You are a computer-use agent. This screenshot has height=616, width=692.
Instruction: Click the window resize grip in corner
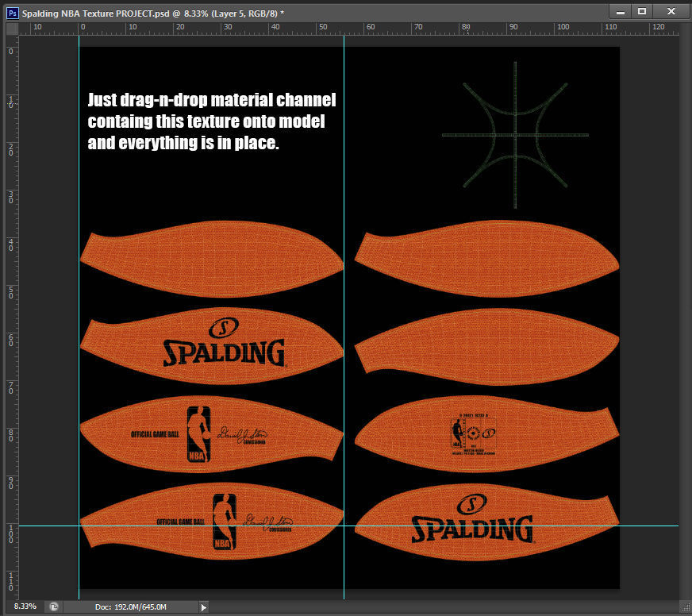pyautogui.click(x=686, y=607)
